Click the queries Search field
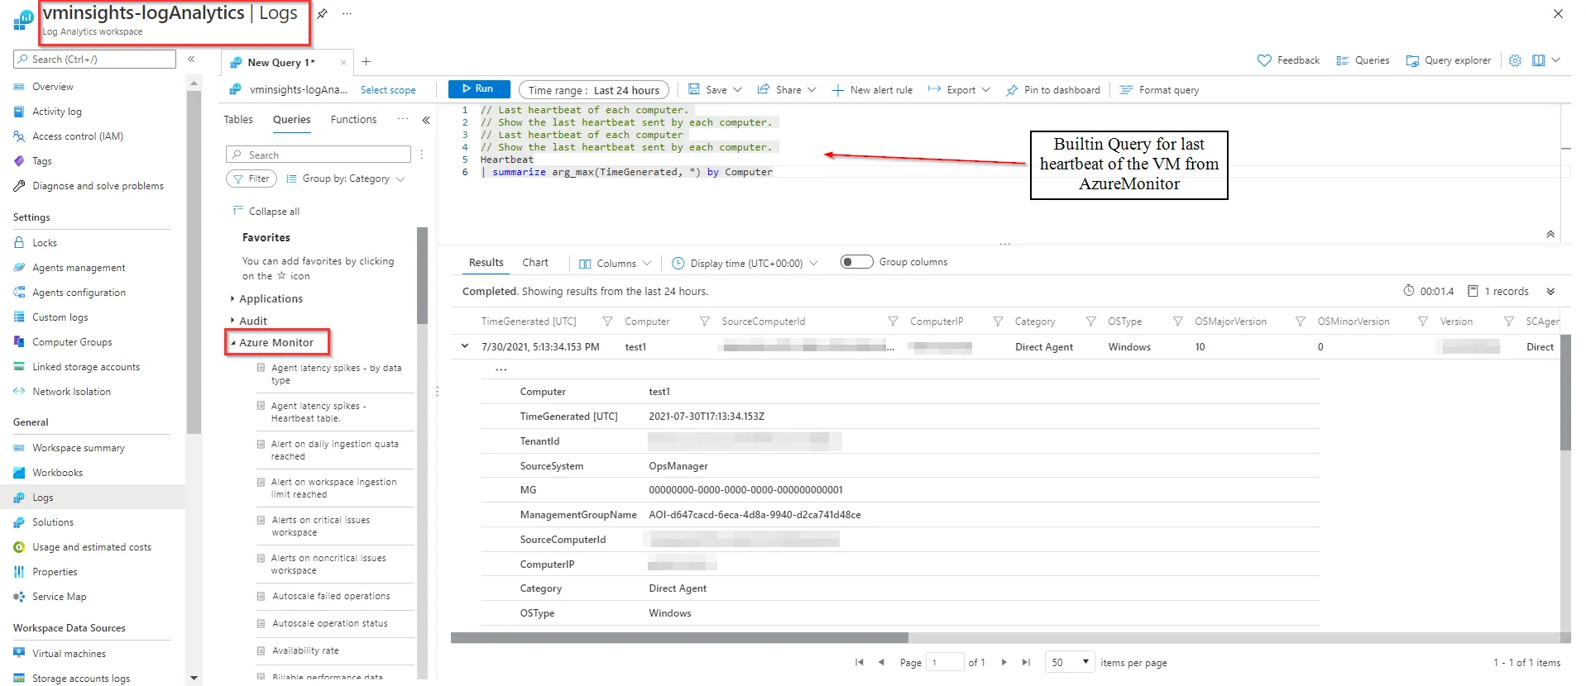This screenshot has width=1586, height=686. (319, 155)
